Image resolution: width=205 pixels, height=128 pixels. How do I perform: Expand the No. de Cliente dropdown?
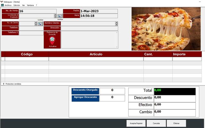click(36, 23)
